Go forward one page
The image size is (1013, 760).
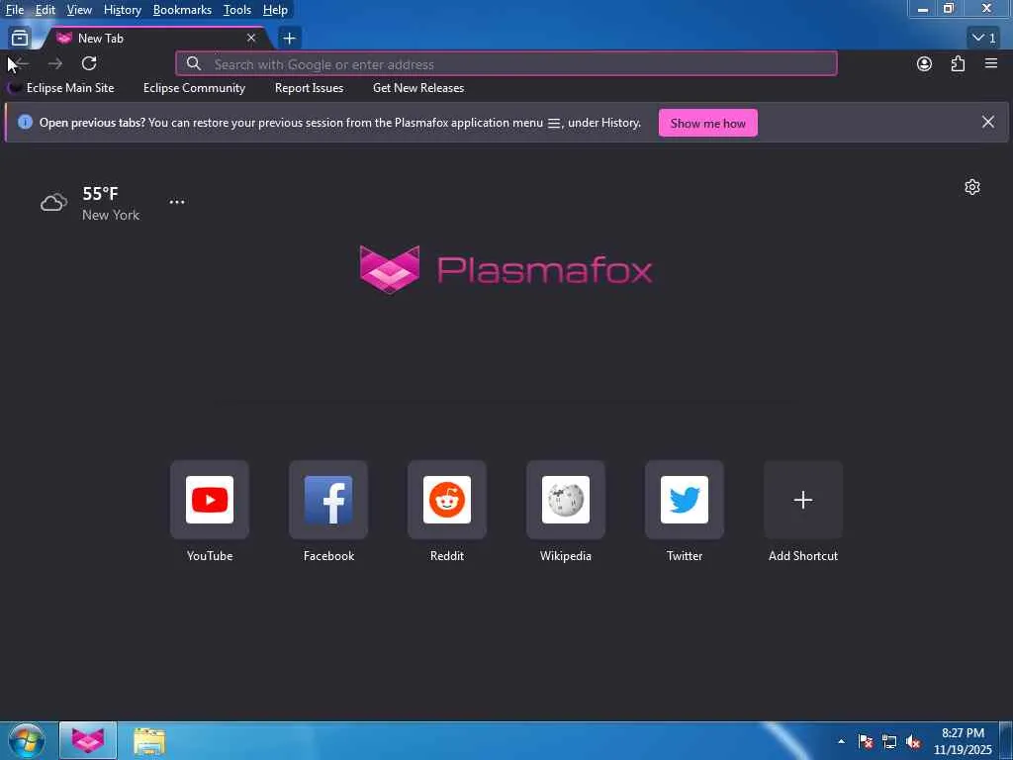(x=55, y=63)
